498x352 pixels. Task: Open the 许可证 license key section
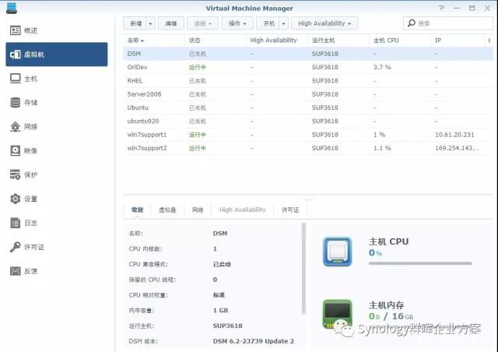pyautogui.click(x=33, y=248)
